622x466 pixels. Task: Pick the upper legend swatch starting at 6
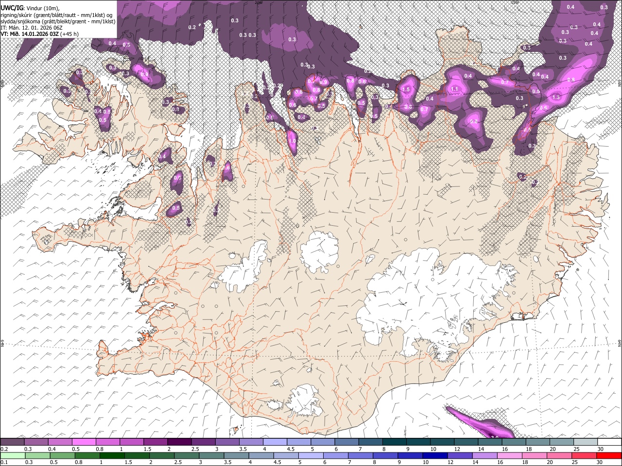[x=346, y=442]
